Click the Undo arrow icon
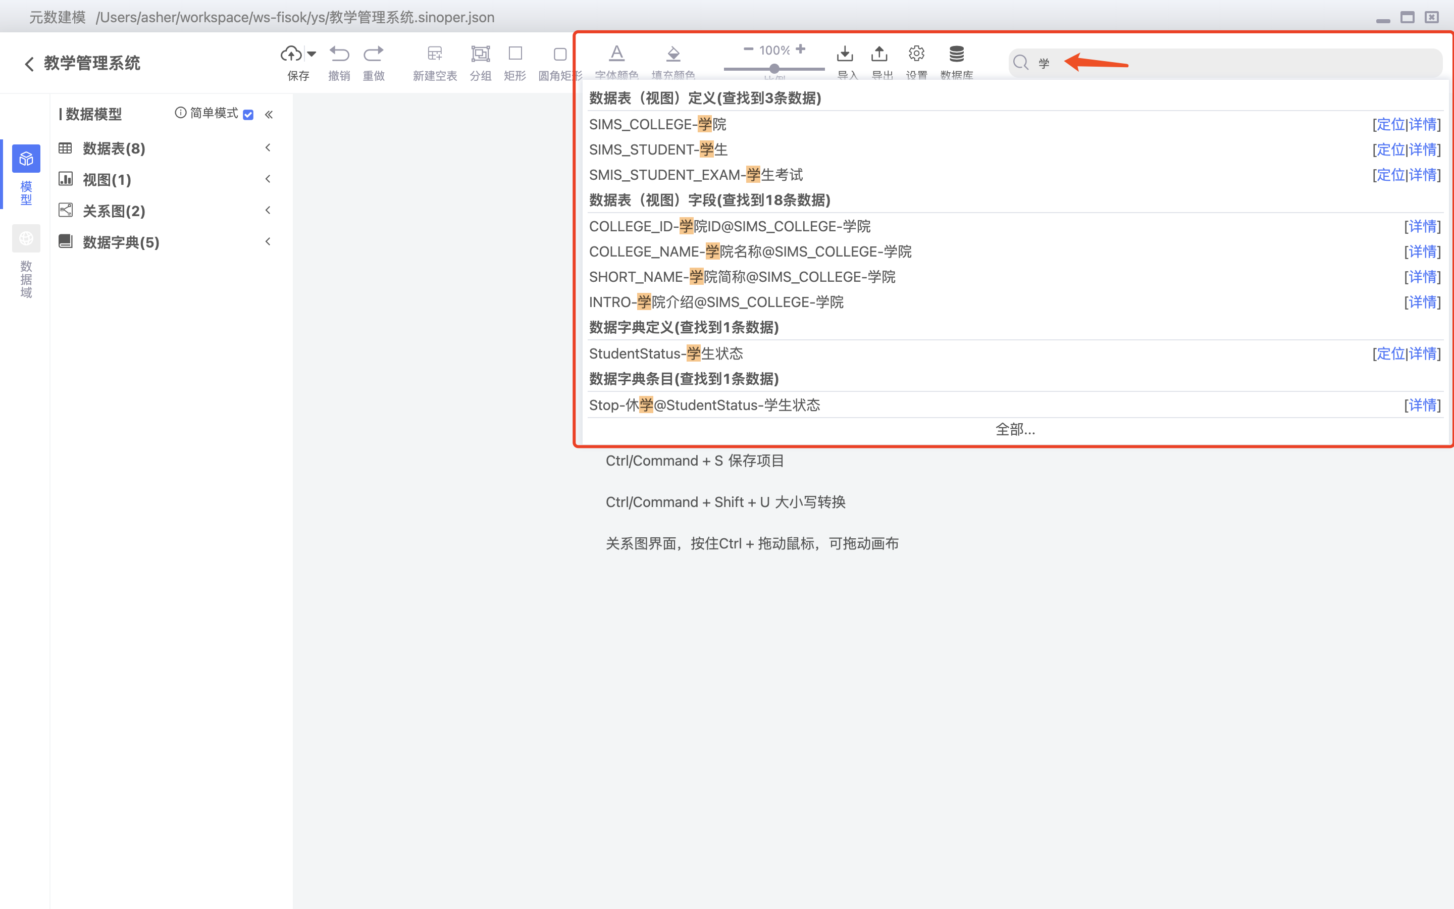The width and height of the screenshot is (1454, 909). point(339,54)
